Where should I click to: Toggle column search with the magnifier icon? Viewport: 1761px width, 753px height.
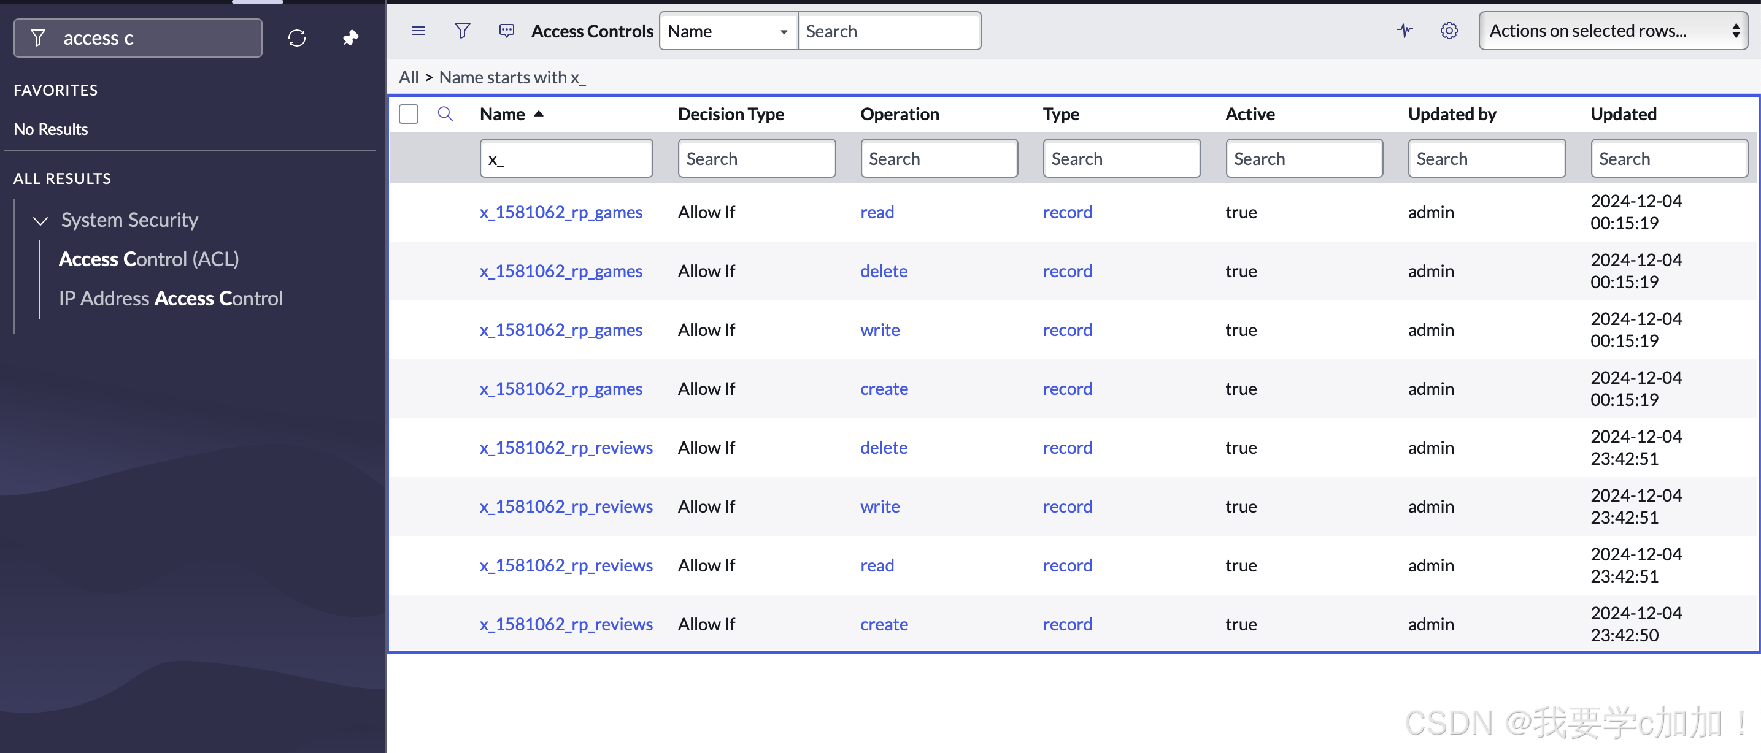(445, 113)
